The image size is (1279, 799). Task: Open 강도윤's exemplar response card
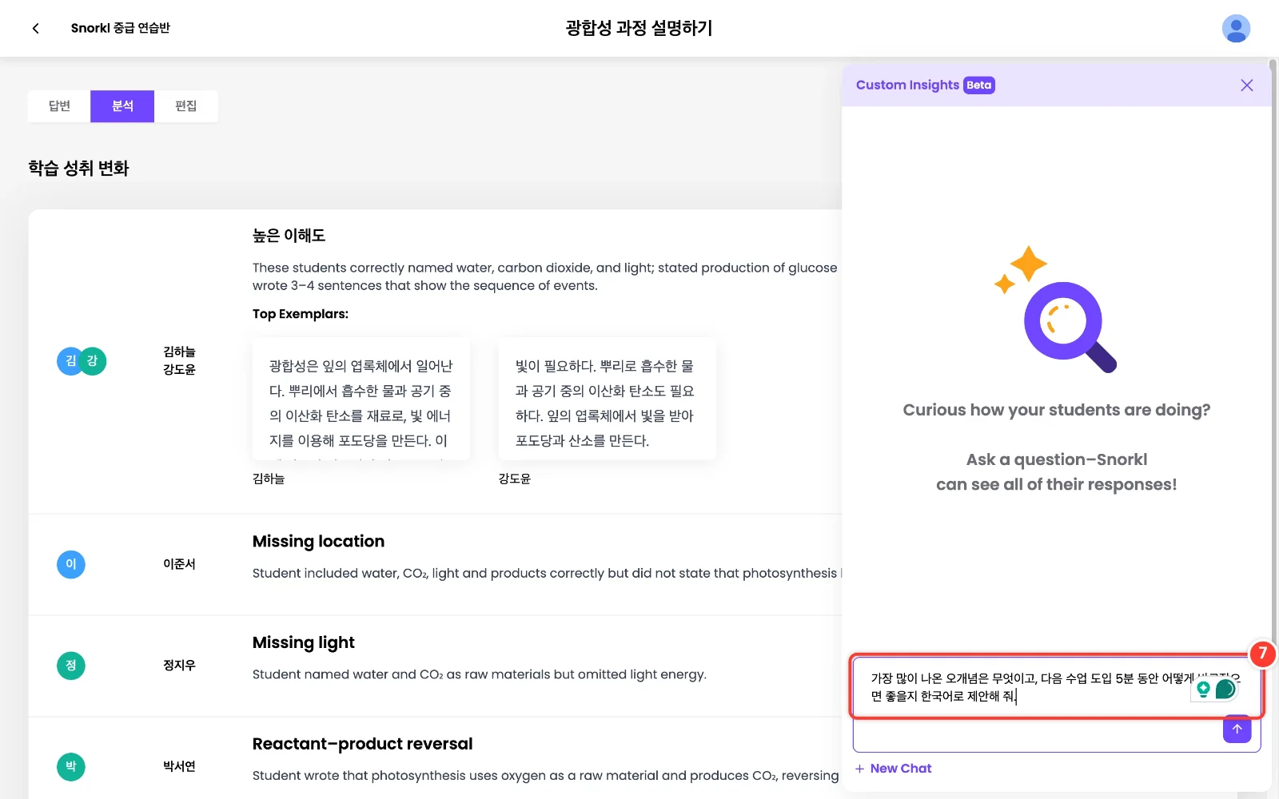pyautogui.click(x=608, y=399)
